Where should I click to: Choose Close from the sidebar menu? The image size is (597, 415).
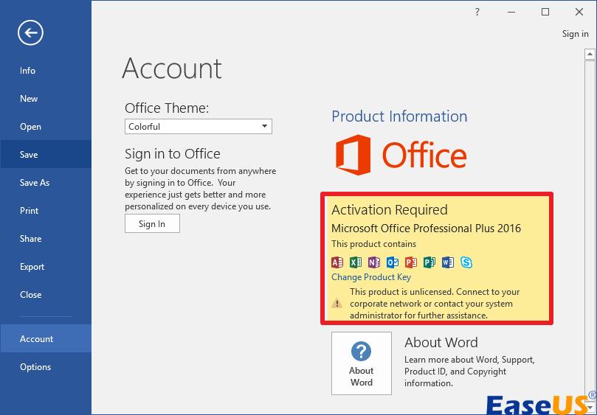pyautogui.click(x=46, y=295)
